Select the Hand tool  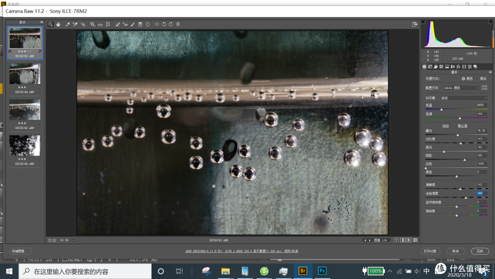pos(58,24)
